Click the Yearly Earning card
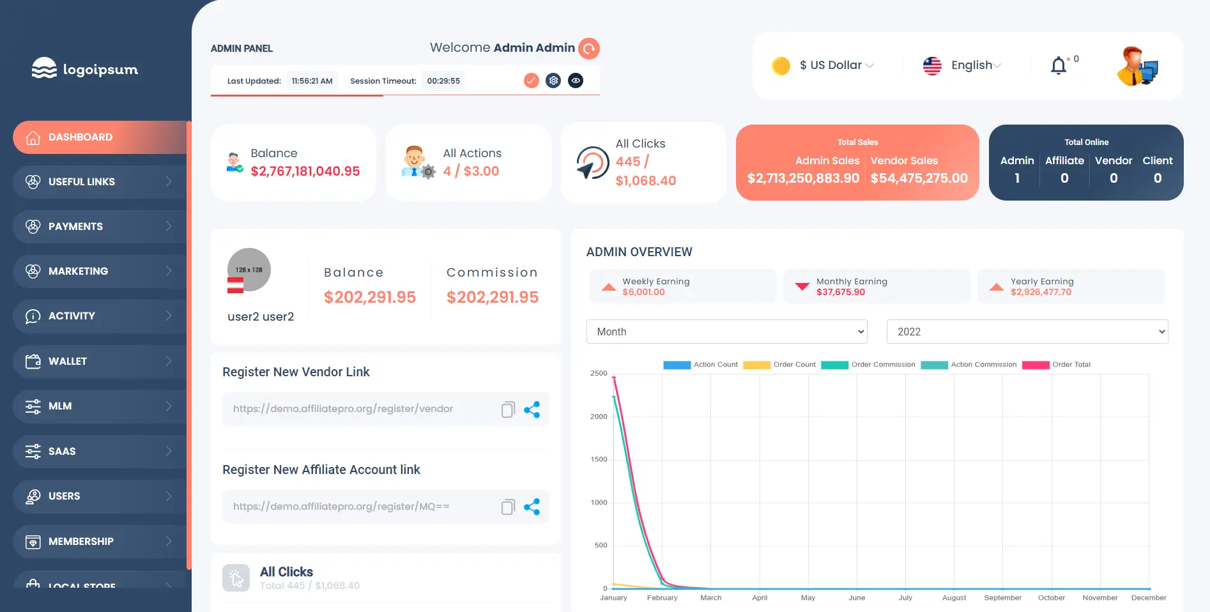The height and width of the screenshot is (612, 1210). (1071, 286)
